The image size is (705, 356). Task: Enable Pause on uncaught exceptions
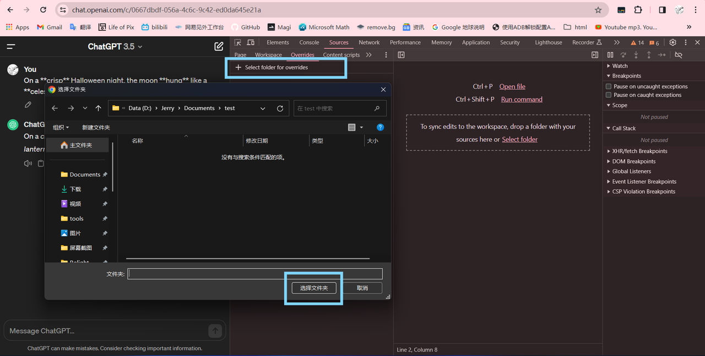(x=609, y=86)
